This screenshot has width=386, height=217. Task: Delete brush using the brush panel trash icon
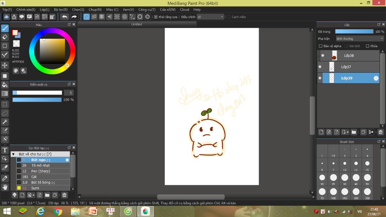64,195
